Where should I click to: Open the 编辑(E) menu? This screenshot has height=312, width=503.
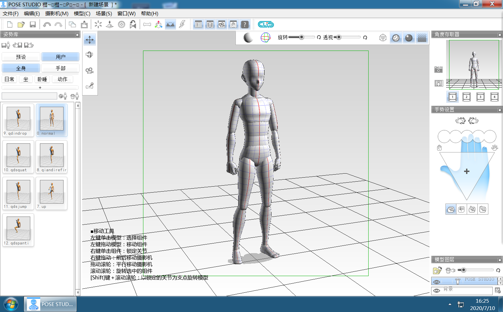pos(32,14)
